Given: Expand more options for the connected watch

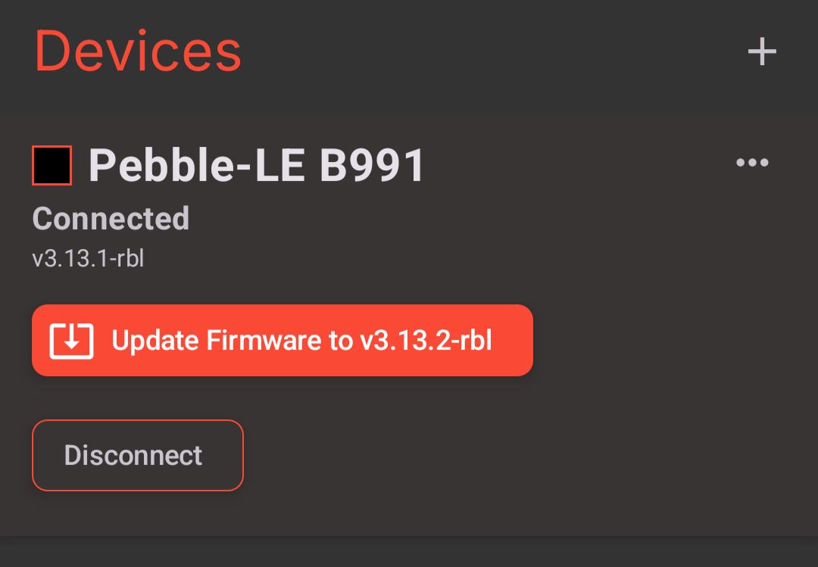Looking at the screenshot, I should pos(752,163).
